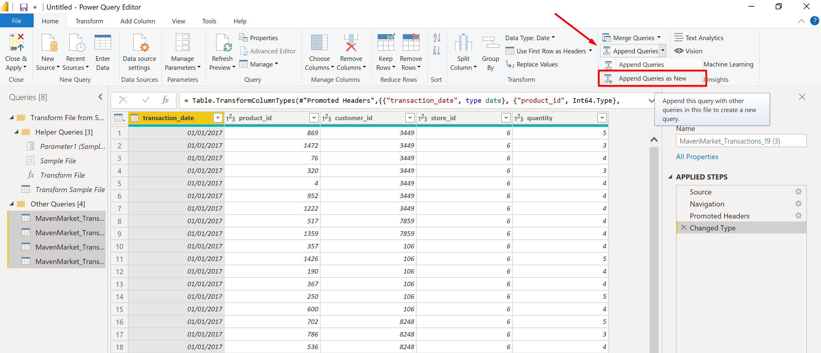
Task: Open transaction_date column filter dropdown
Action: tap(218, 118)
